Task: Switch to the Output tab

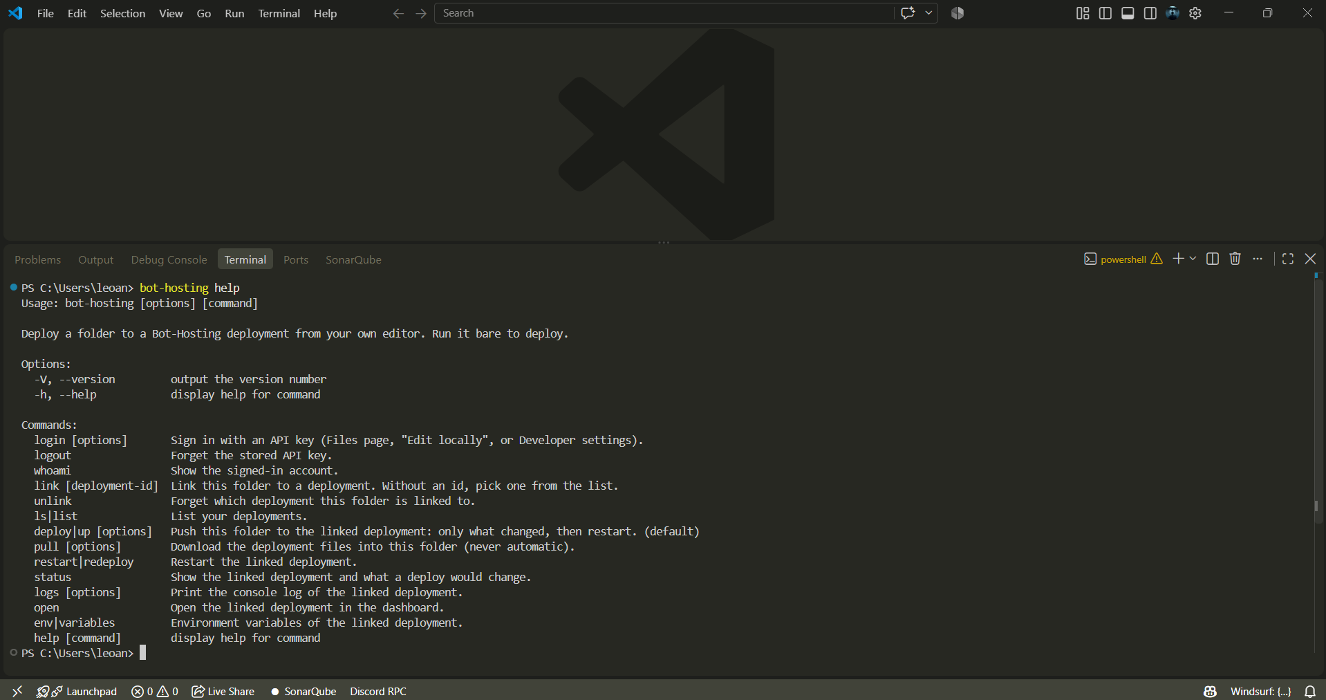Action: 96,259
